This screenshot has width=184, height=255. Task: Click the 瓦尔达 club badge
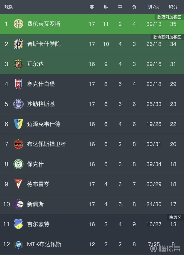(18, 64)
